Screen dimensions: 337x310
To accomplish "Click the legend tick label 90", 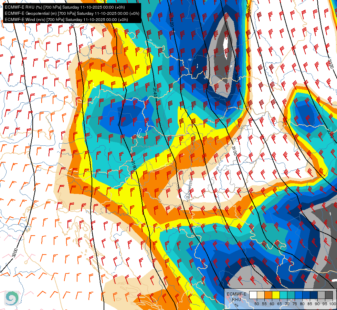I will click(317, 304).
